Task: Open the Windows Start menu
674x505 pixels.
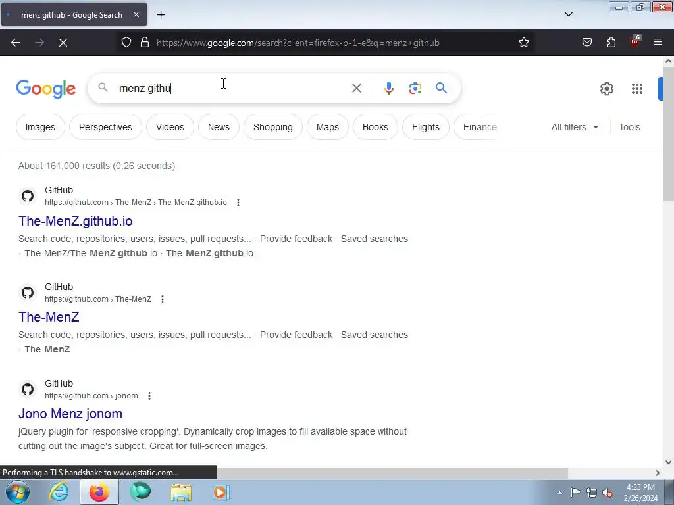Action: (x=18, y=492)
